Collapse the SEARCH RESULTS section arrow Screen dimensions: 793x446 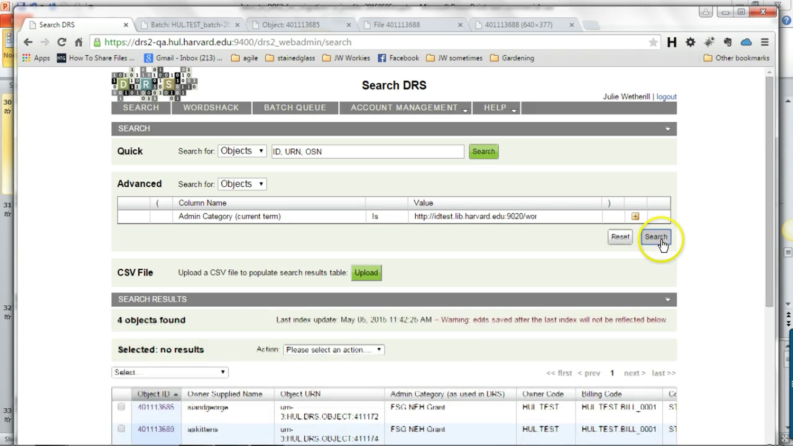(x=667, y=300)
